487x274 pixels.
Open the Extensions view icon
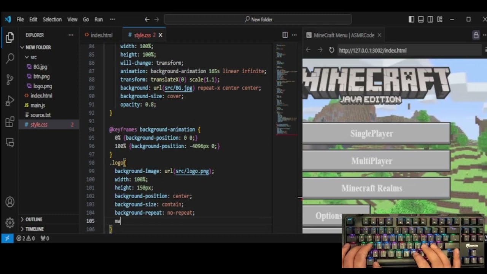(10, 122)
